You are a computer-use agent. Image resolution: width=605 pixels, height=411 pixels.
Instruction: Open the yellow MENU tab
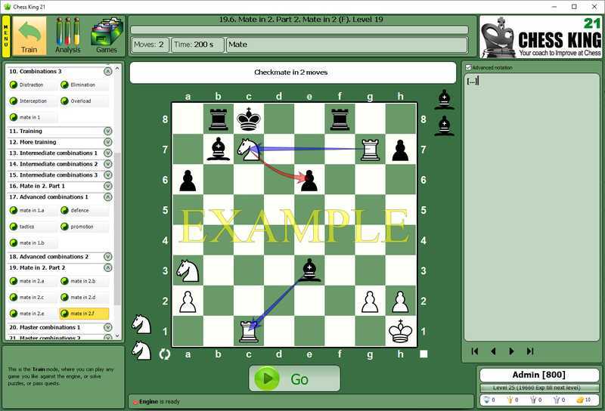click(x=6, y=36)
